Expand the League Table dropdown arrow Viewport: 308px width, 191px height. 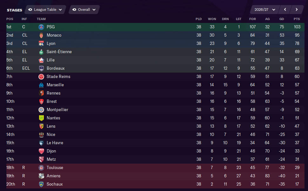60,10
